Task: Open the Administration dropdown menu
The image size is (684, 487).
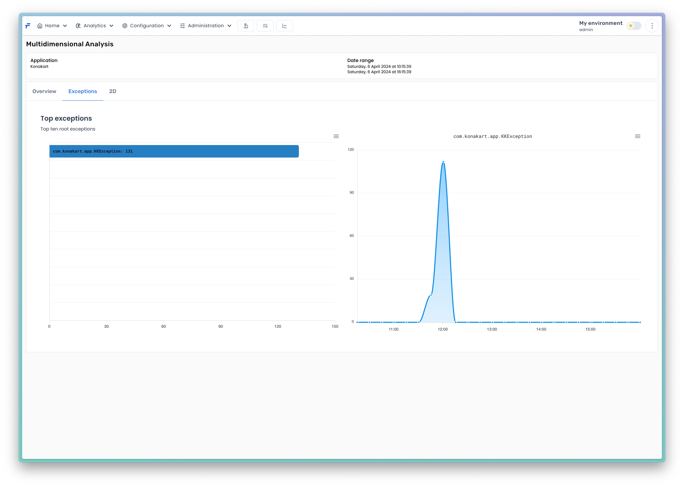Action: [229, 26]
